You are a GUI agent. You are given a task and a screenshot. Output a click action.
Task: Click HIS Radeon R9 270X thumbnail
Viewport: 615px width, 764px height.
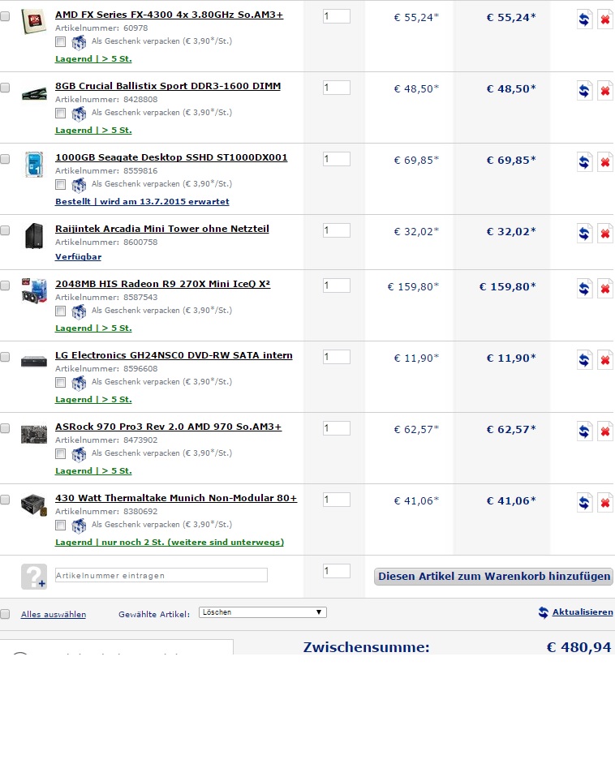point(33,291)
